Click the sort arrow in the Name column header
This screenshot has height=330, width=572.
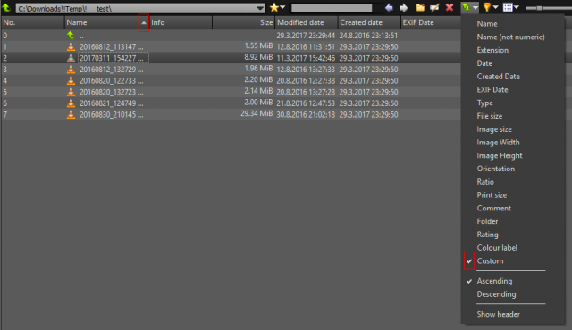[x=144, y=22]
